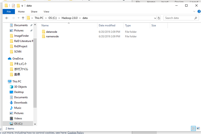
Task: Open Music under This PC
Action: click(18, 108)
